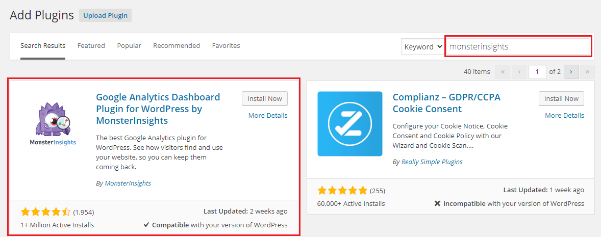Open the Recommended tab

[x=177, y=45]
